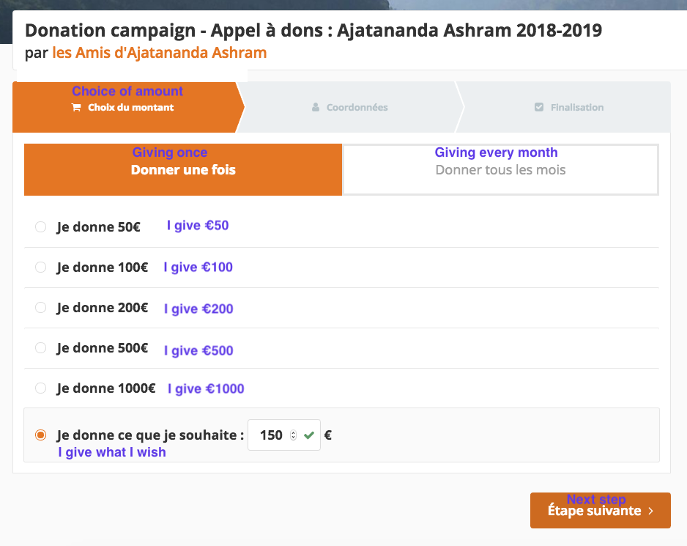Click the checkmark icon beside Finalisation

click(539, 107)
